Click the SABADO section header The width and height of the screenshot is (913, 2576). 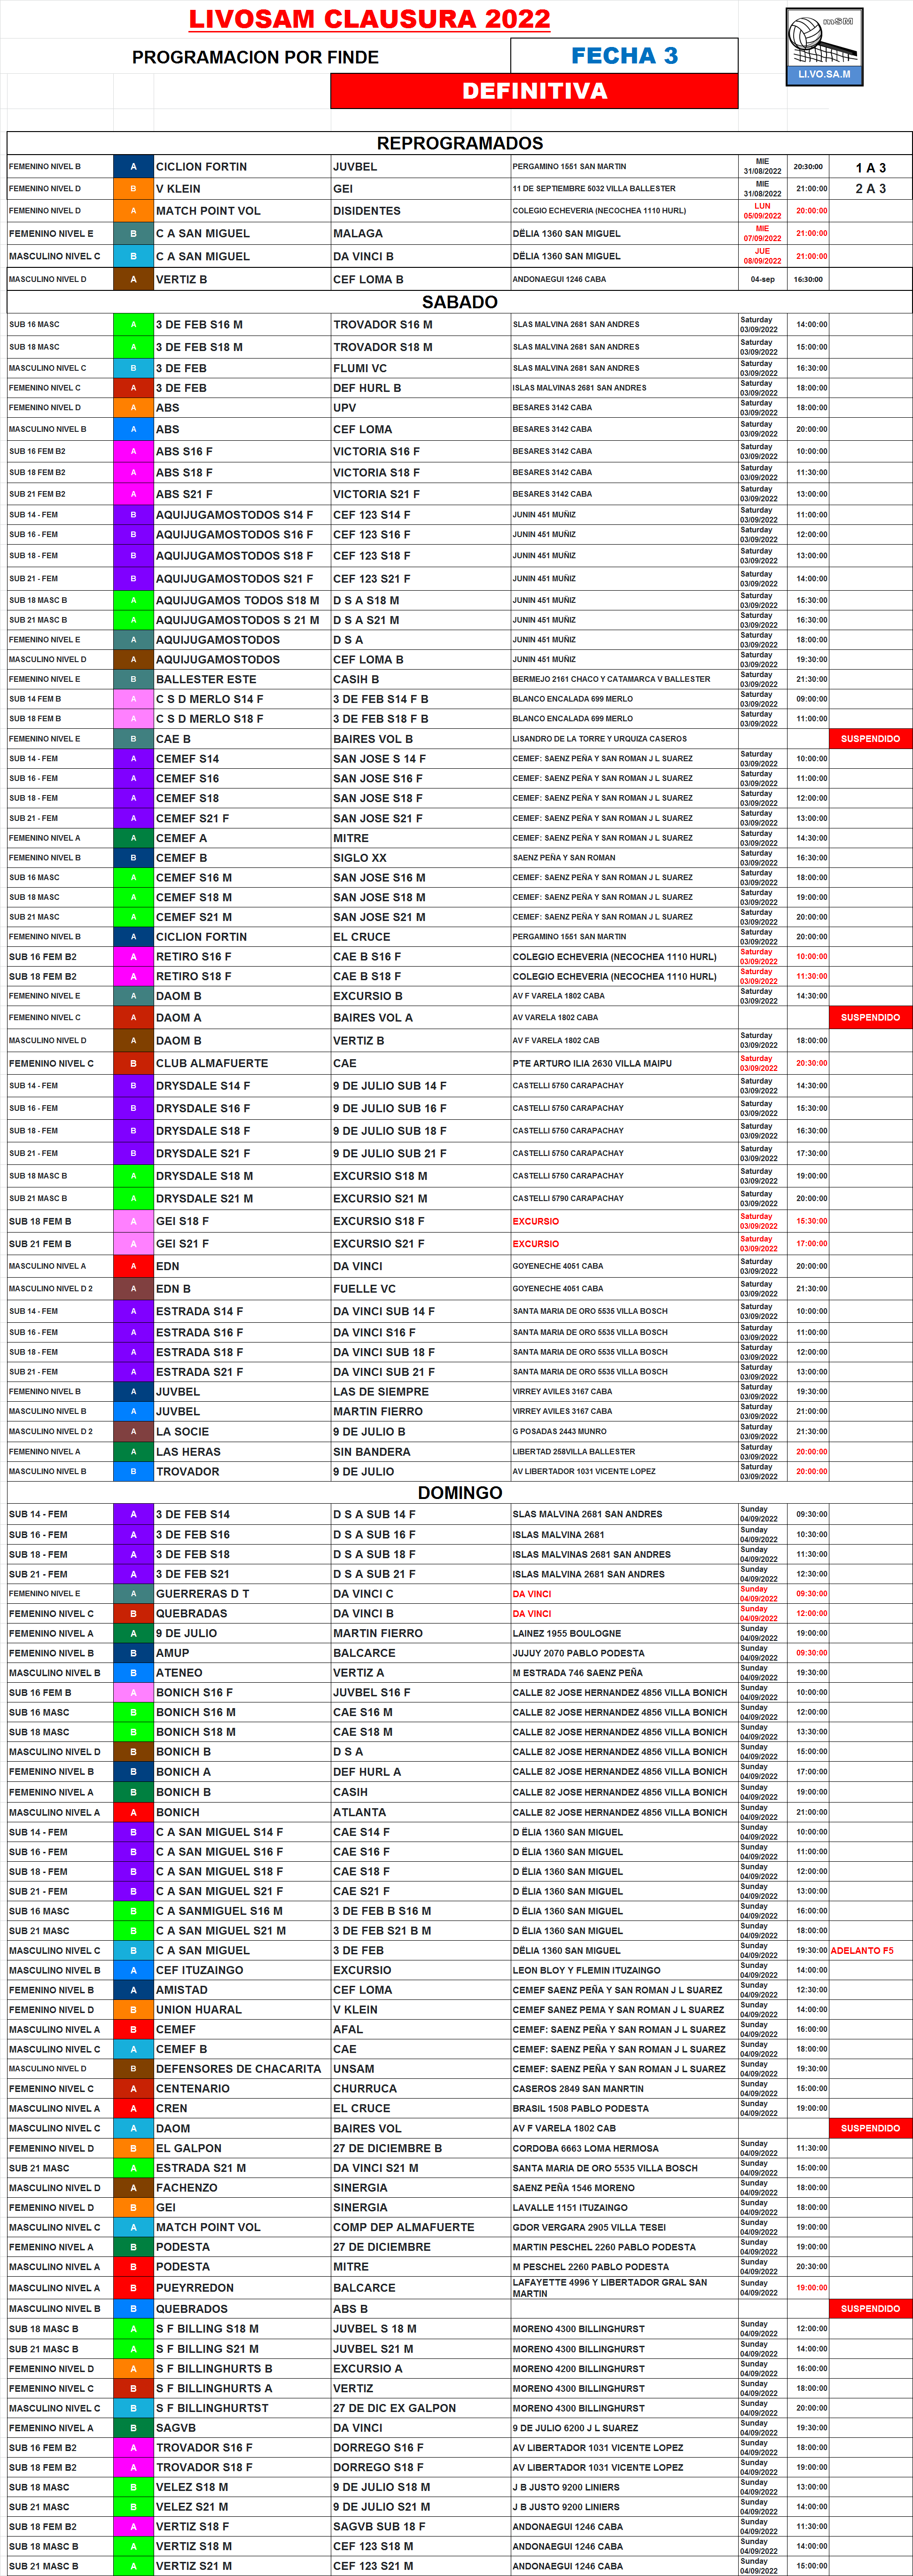click(460, 302)
